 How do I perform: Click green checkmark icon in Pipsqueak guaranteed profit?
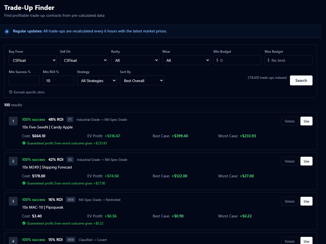click(x=24, y=223)
